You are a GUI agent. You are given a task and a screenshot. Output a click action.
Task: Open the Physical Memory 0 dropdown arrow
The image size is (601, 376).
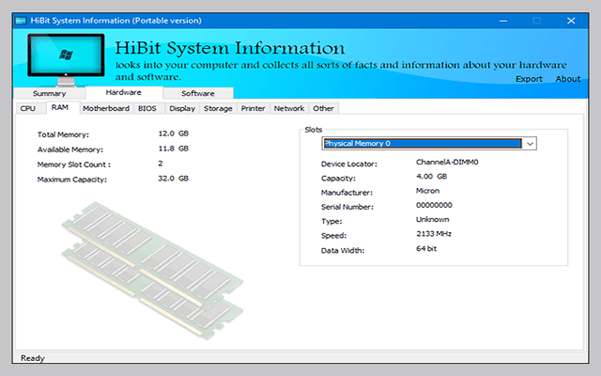[530, 144]
